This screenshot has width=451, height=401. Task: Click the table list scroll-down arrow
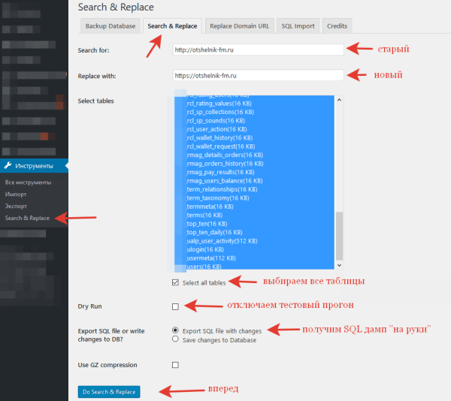click(339, 265)
